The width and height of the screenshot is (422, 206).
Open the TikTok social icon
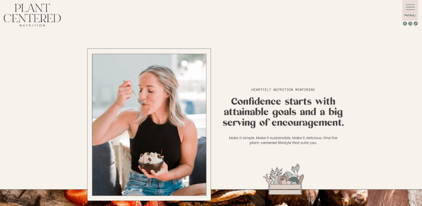(x=416, y=24)
